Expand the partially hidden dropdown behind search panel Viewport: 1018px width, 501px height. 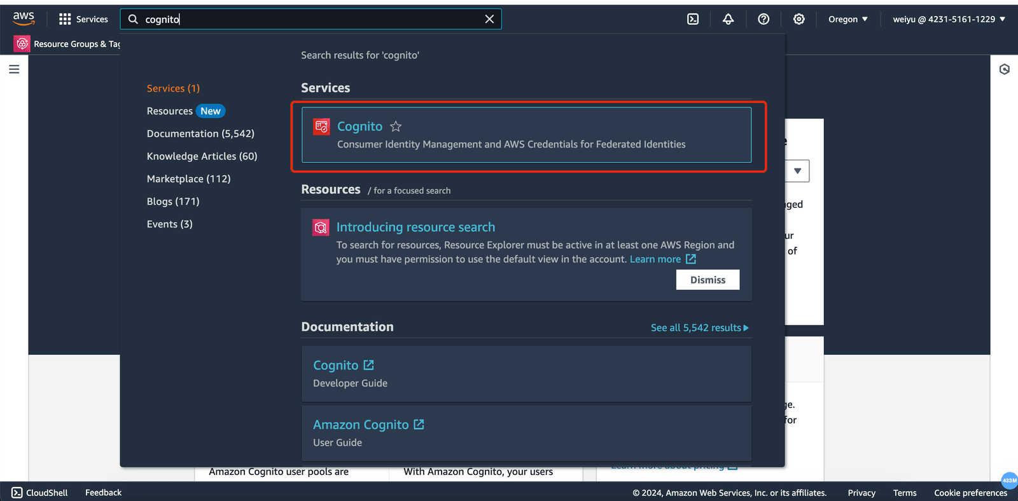point(797,171)
